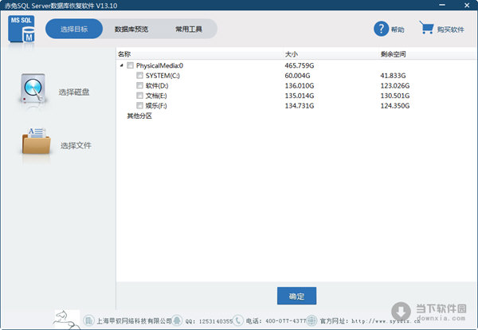Select the 选择目标 tab
478x330 pixels.
pyautogui.click(x=74, y=29)
